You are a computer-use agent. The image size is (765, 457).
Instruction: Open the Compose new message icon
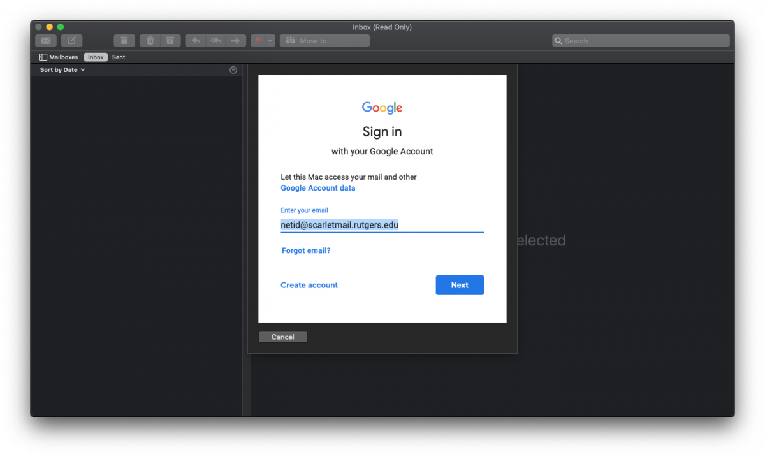71,40
